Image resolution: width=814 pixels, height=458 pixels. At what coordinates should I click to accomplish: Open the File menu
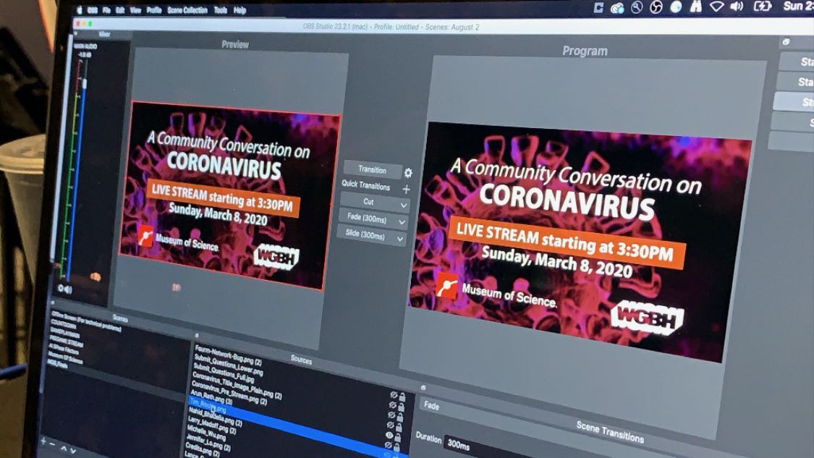pyautogui.click(x=107, y=10)
